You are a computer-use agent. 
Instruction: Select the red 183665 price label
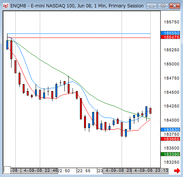click(x=170, y=139)
